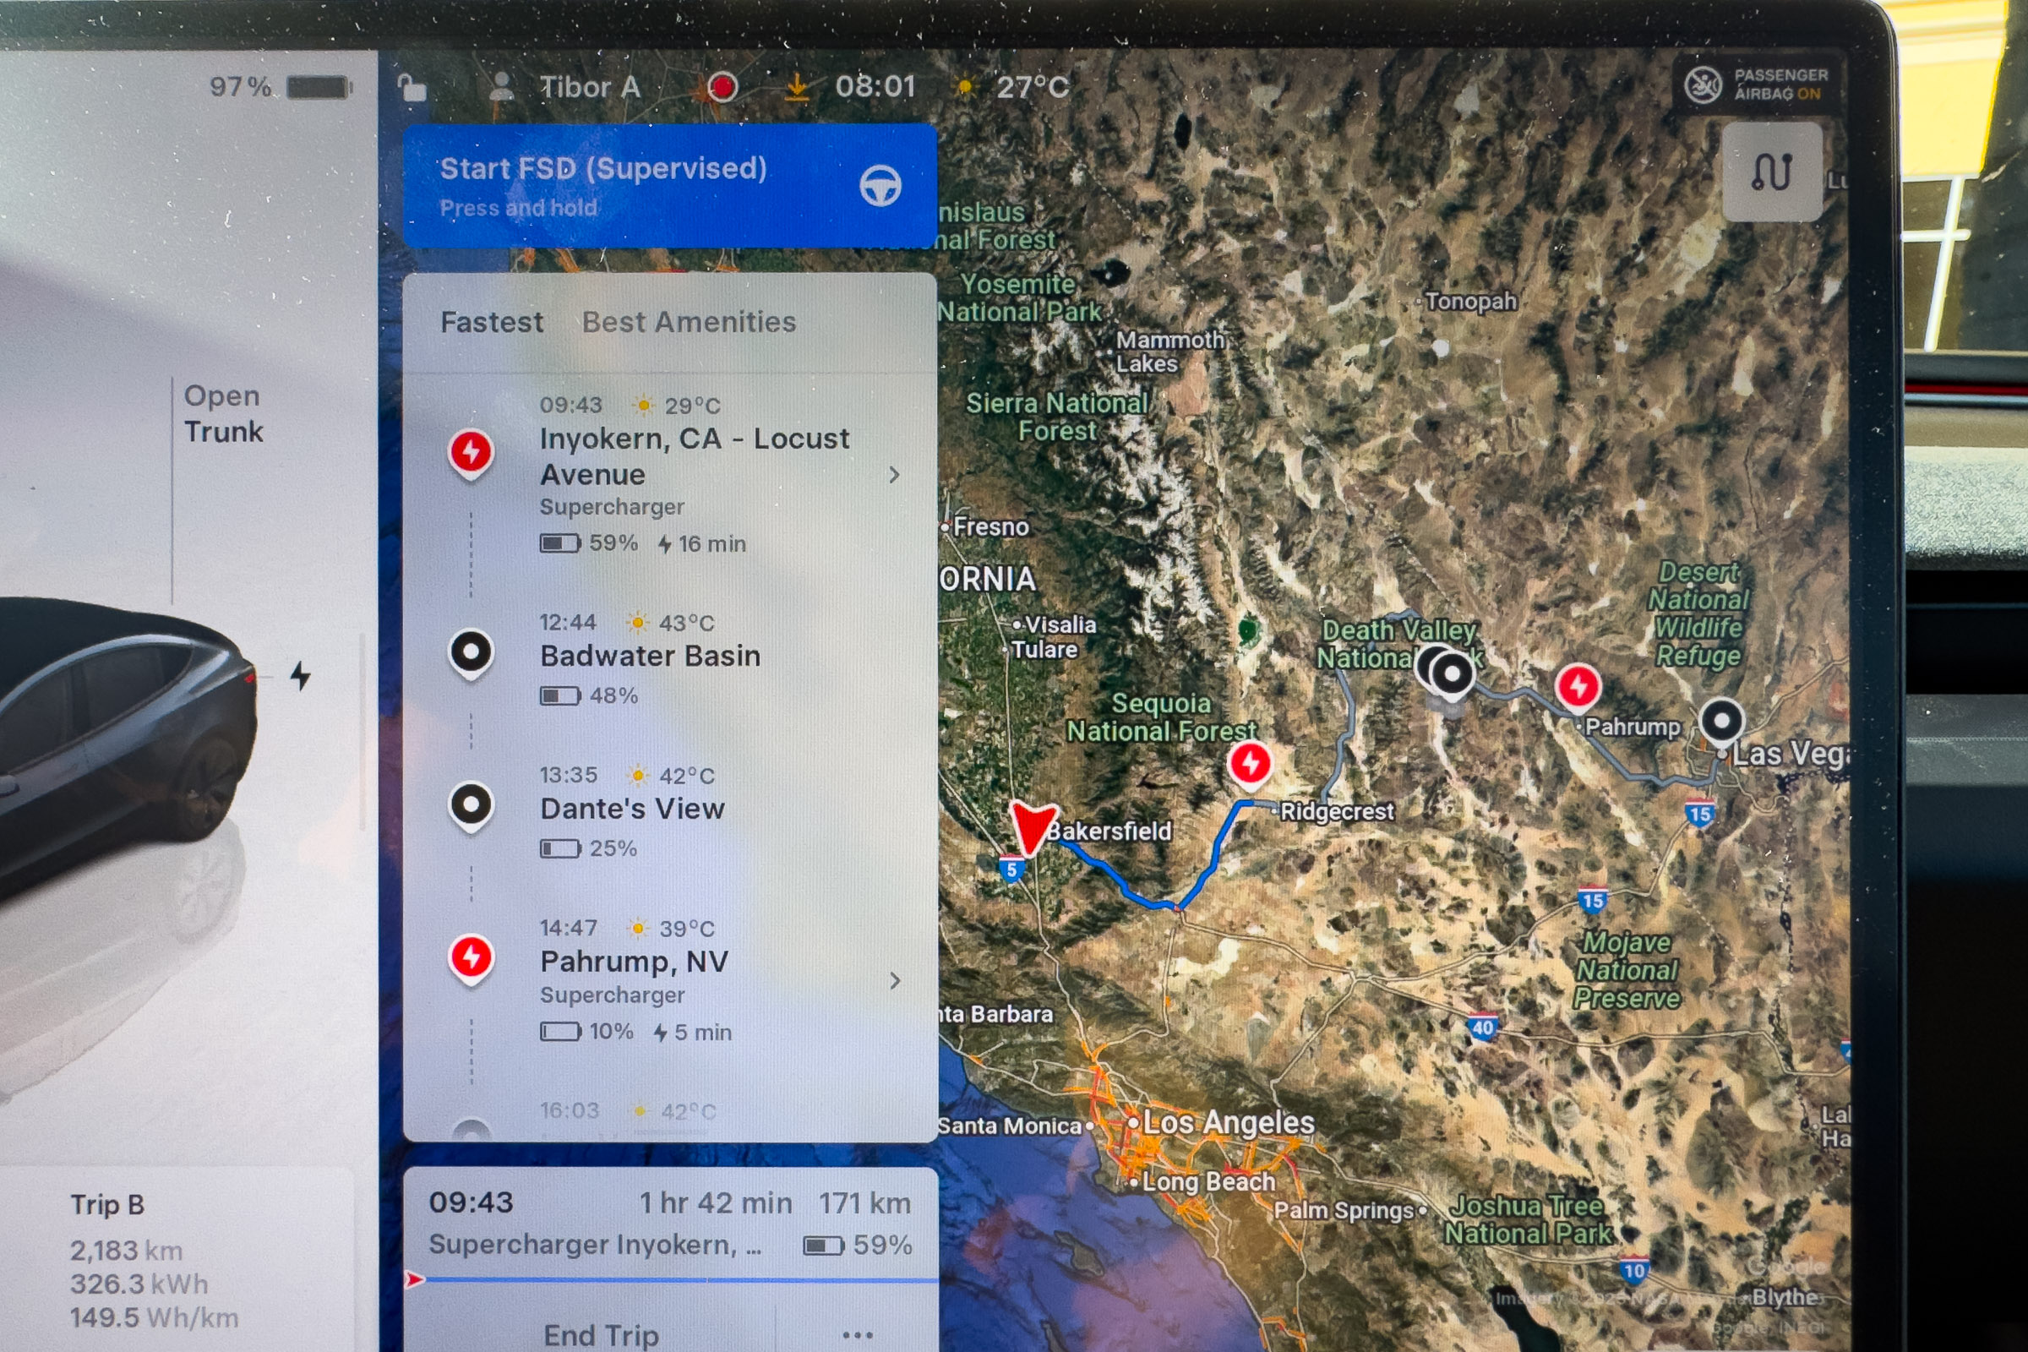Screen dimensions: 2028x1352
Task: Tap the 'Dante's View' stop name
Action: click(632, 809)
